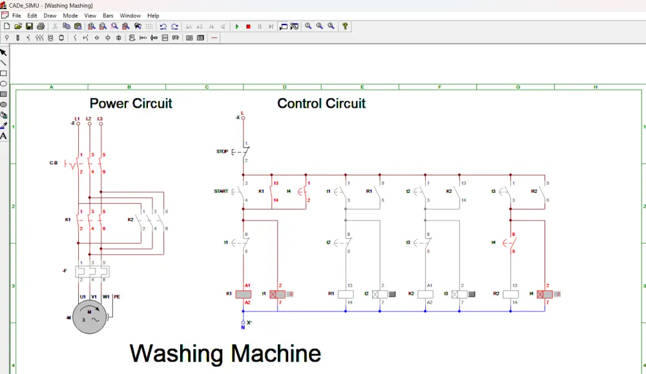Paste with the clipboard icon
The width and height of the screenshot is (646, 374).
(78, 26)
